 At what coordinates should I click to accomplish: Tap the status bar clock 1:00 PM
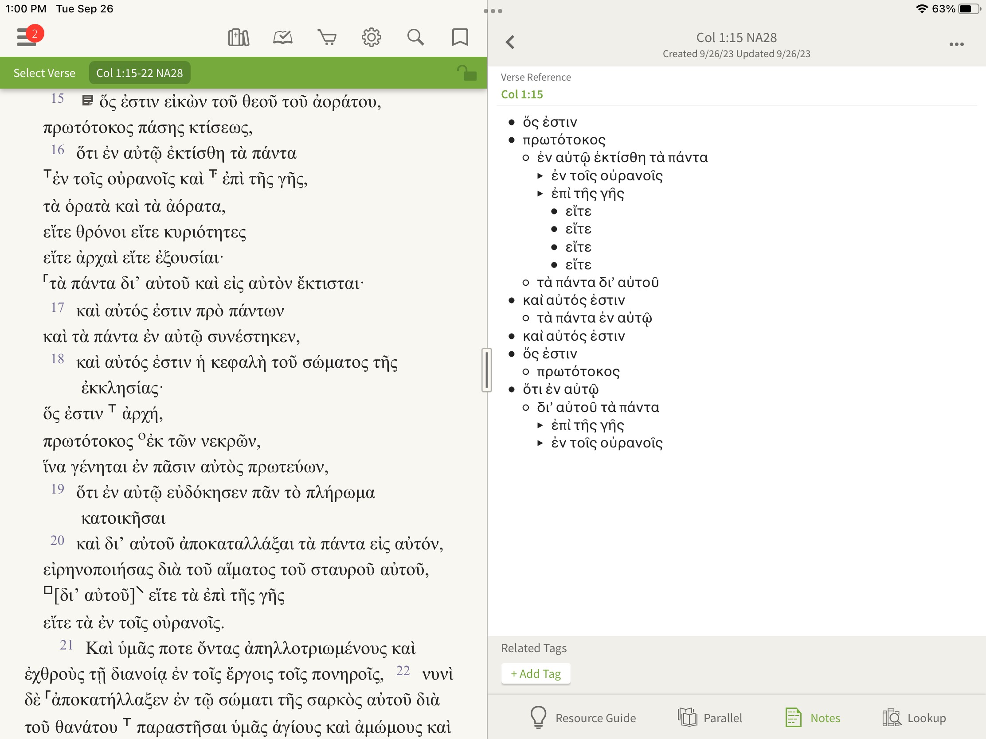pyautogui.click(x=26, y=9)
